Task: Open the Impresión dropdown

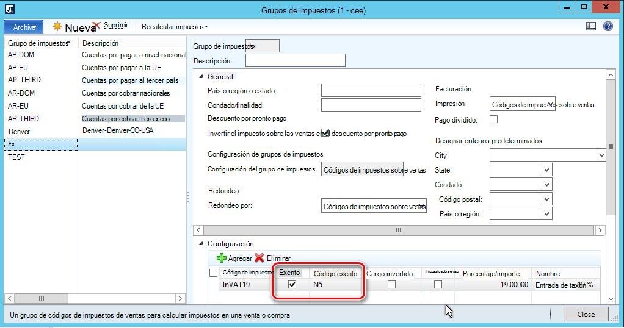Action: pyautogui.click(x=522, y=104)
